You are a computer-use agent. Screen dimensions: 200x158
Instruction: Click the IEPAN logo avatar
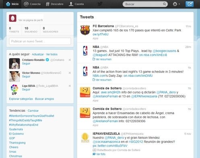click(x=85, y=137)
